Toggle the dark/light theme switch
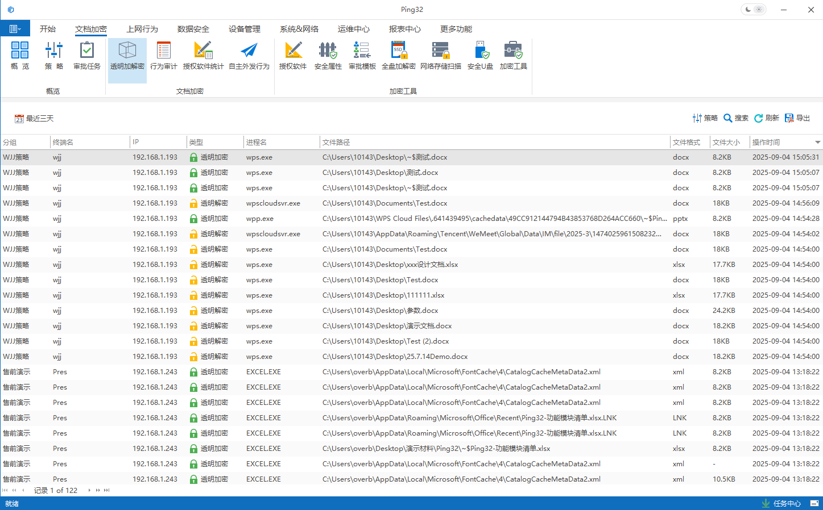 (x=754, y=10)
